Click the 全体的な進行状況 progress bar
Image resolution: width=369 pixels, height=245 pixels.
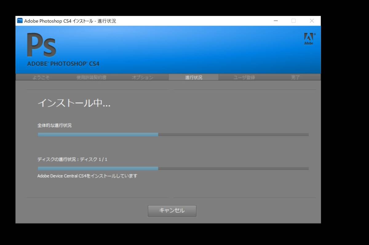click(173, 134)
